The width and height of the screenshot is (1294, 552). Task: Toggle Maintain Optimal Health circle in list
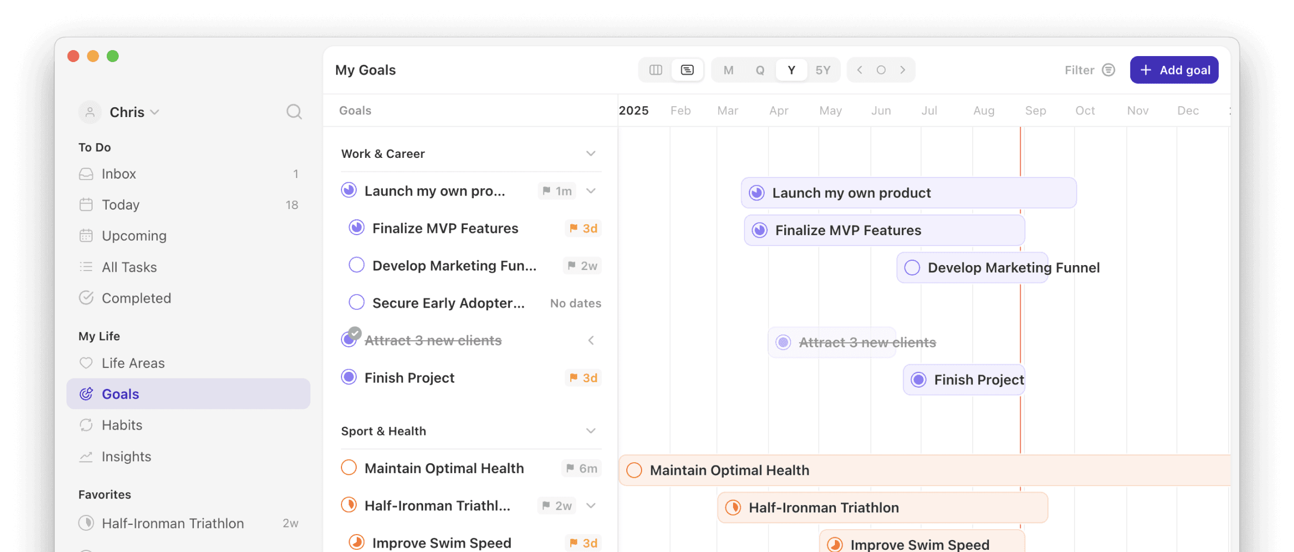[349, 467]
